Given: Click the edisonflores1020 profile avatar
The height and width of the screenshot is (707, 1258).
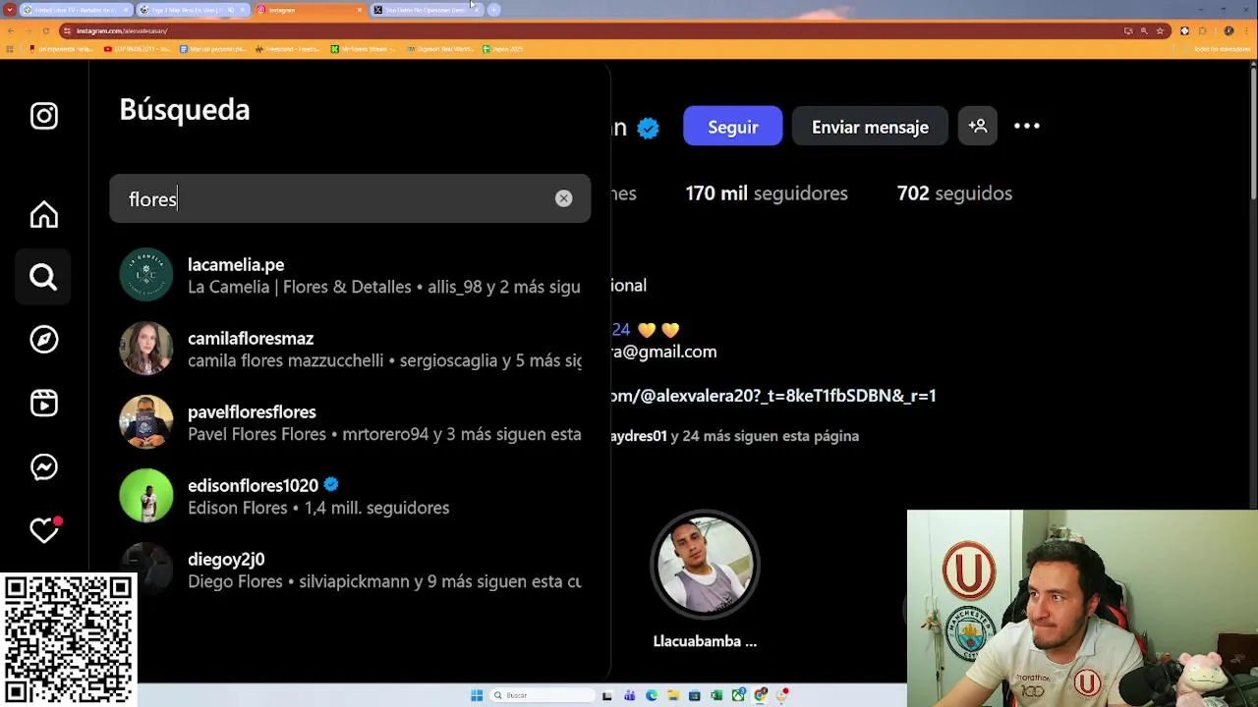Looking at the screenshot, I should point(145,496).
